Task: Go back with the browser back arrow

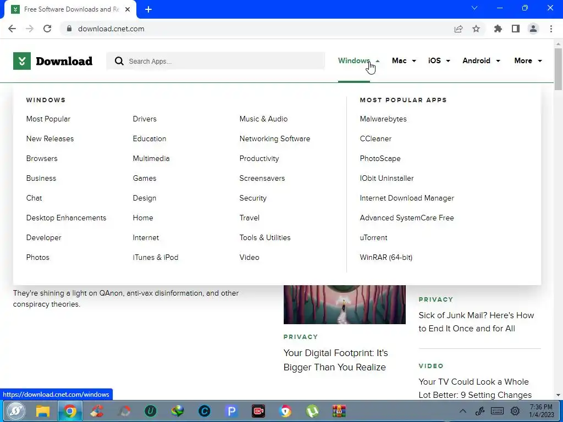Action: pos(12,29)
